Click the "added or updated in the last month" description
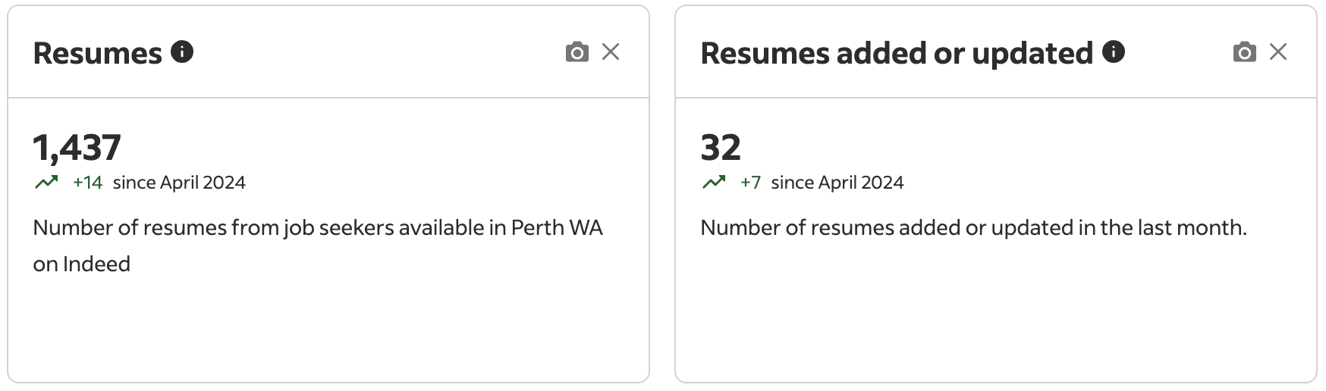 coord(973,228)
